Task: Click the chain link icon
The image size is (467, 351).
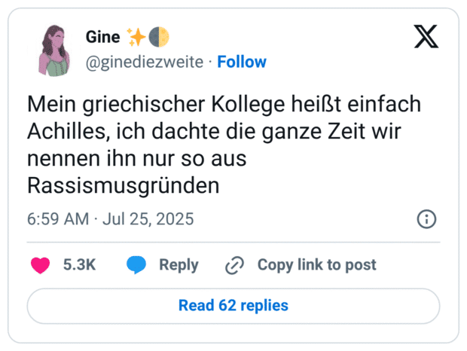Action: 235,265
